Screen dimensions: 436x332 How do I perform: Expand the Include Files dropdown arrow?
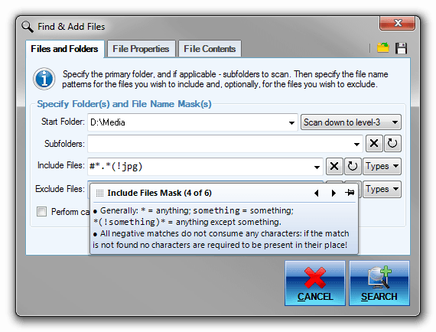click(317, 167)
